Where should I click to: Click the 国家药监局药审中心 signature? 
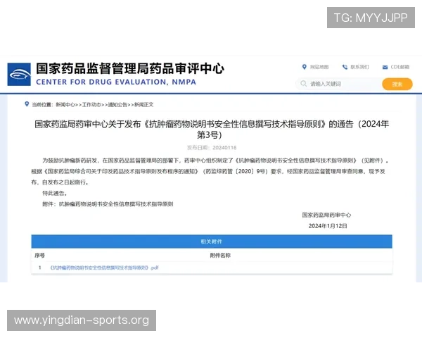pos(326,215)
